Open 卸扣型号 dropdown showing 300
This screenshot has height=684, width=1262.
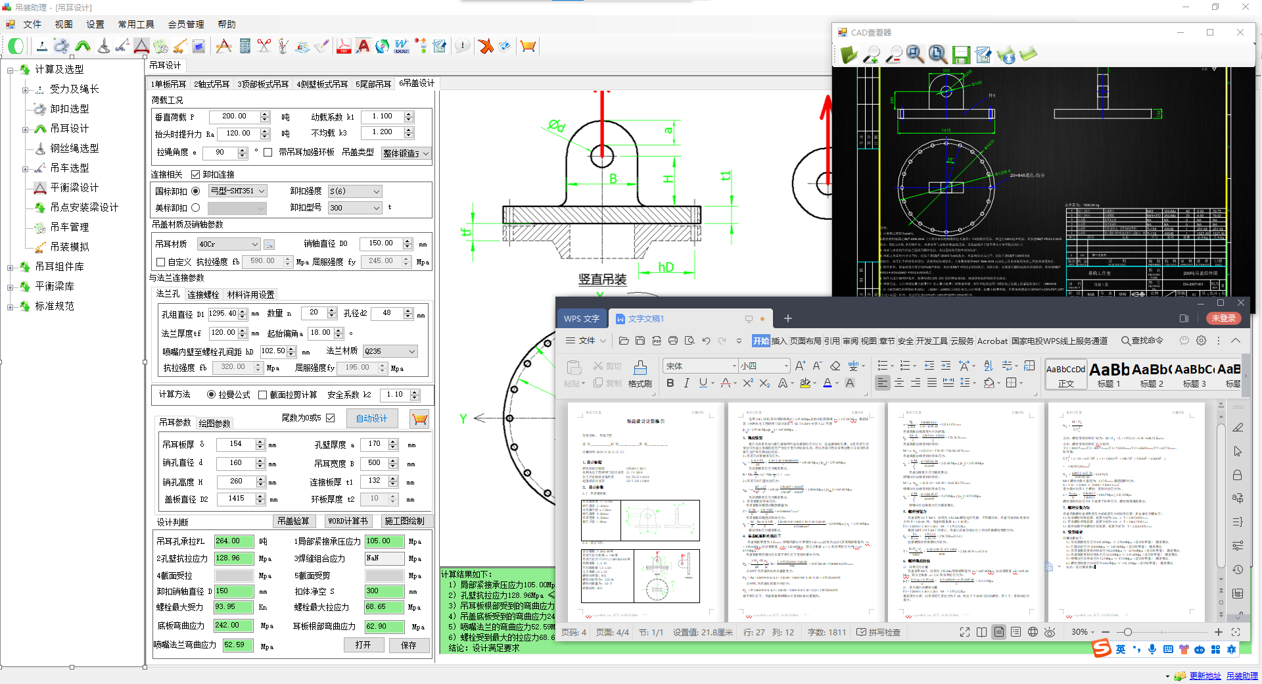click(354, 208)
